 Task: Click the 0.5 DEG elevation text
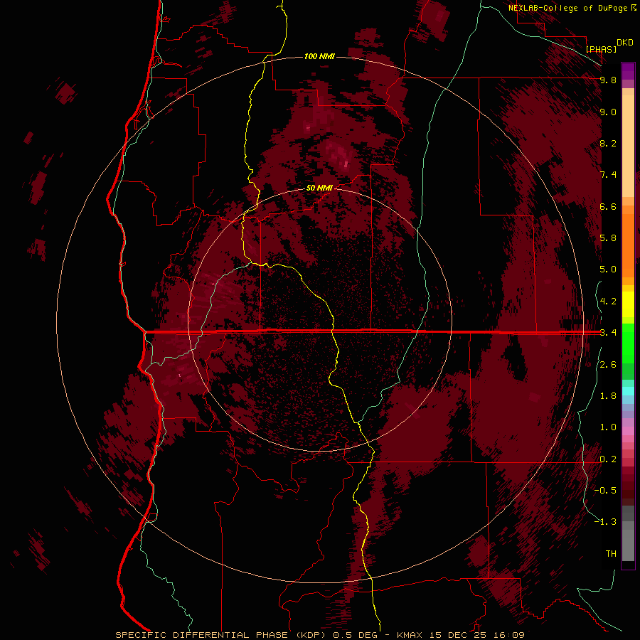[x=356, y=635]
